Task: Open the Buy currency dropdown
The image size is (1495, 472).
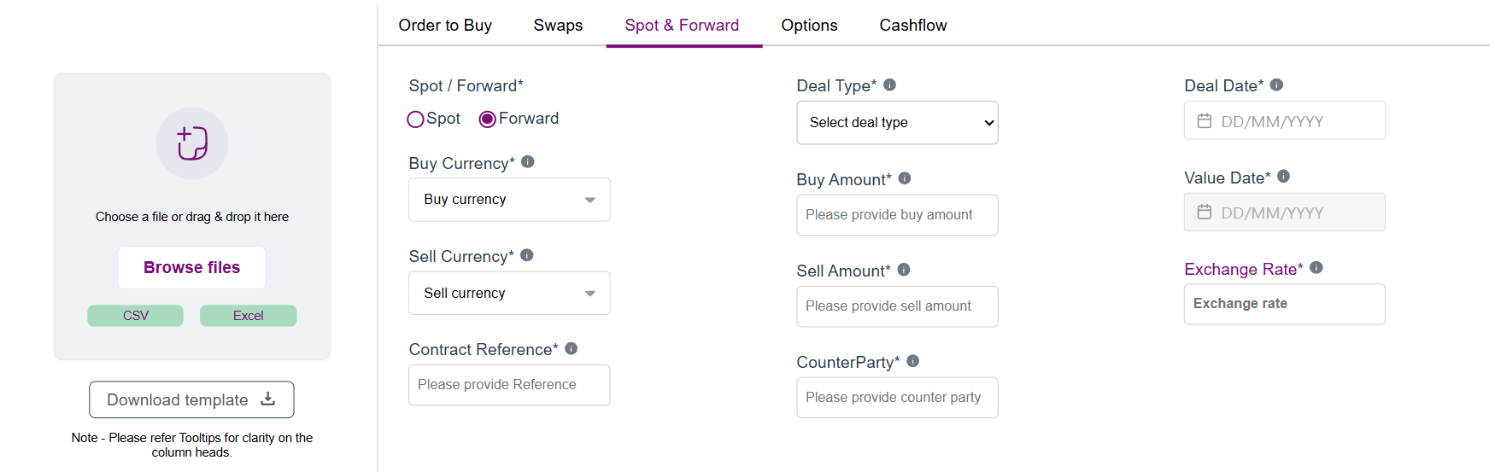Action: (509, 200)
